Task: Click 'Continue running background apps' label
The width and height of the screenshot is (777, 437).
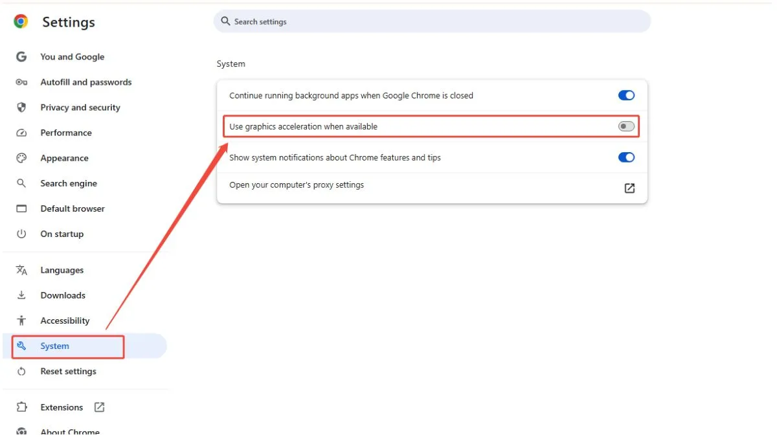Action: point(351,95)
